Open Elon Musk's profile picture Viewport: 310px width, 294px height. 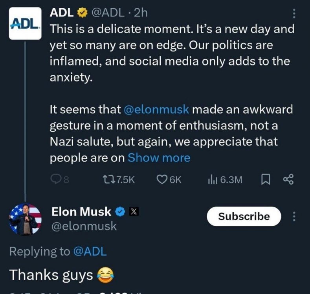[x=25, y=219]
